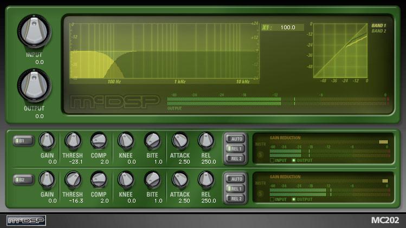Click the Band 2 ATTACK value 2.50
This screenshot has height=228, width=406.
(x=184, y=201)
